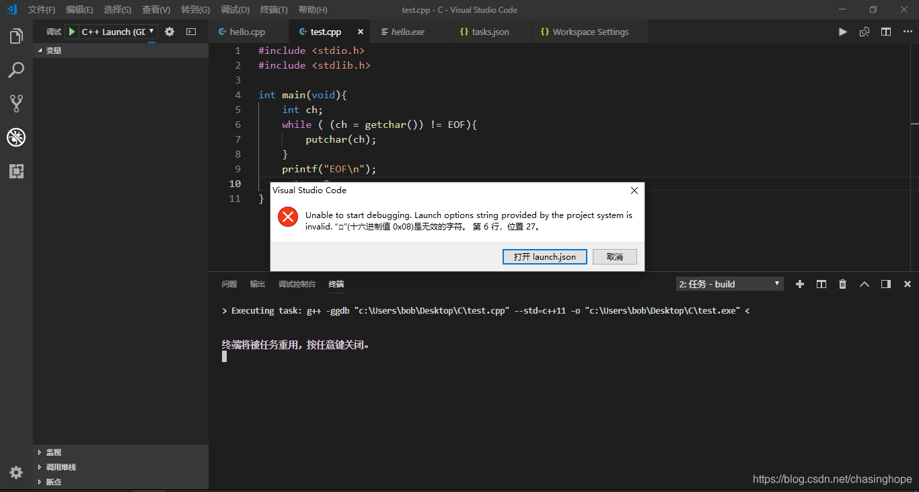Open the Search view in activity bar
This screenshot has height=492, width=919.
tap(16, 70)
